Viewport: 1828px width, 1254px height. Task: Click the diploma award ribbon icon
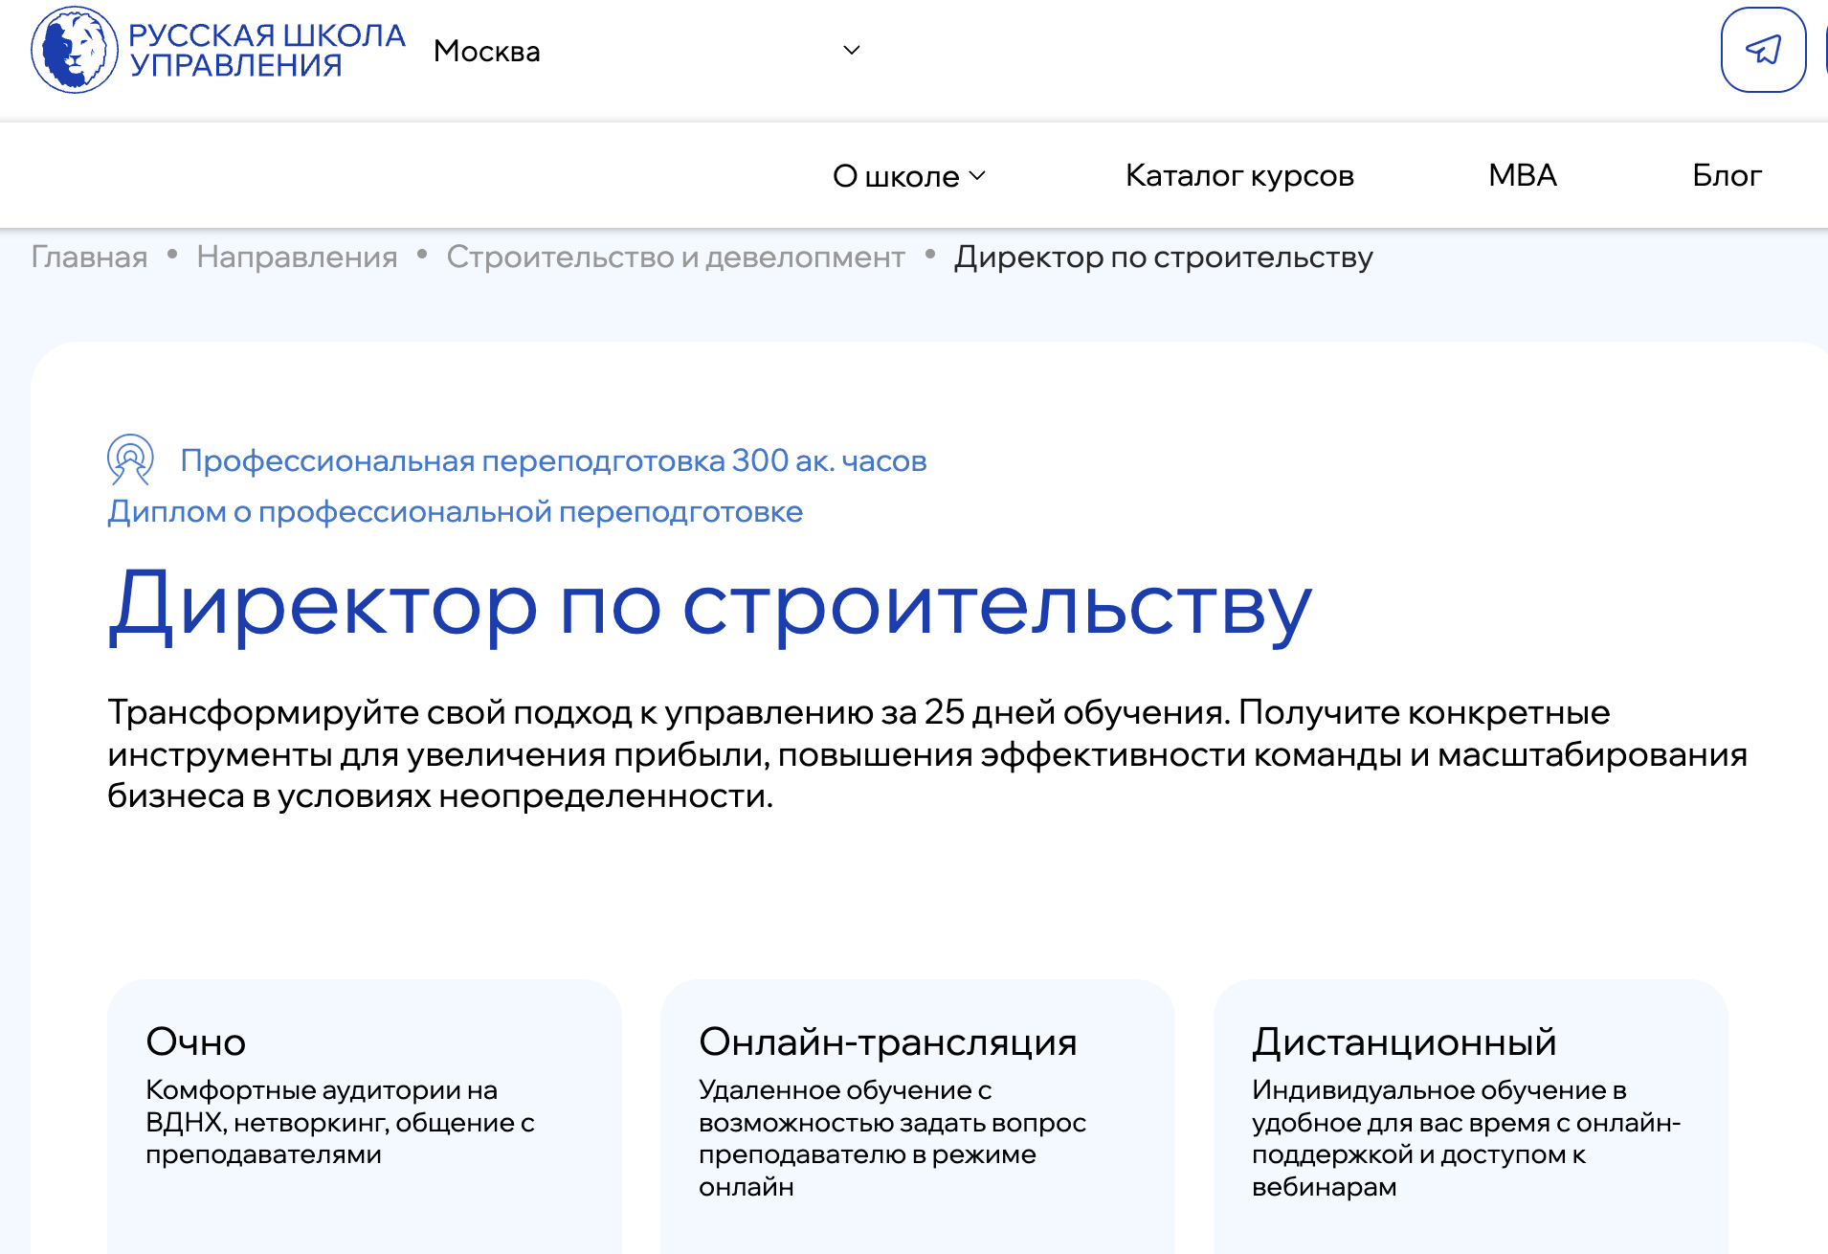point(130,459)
